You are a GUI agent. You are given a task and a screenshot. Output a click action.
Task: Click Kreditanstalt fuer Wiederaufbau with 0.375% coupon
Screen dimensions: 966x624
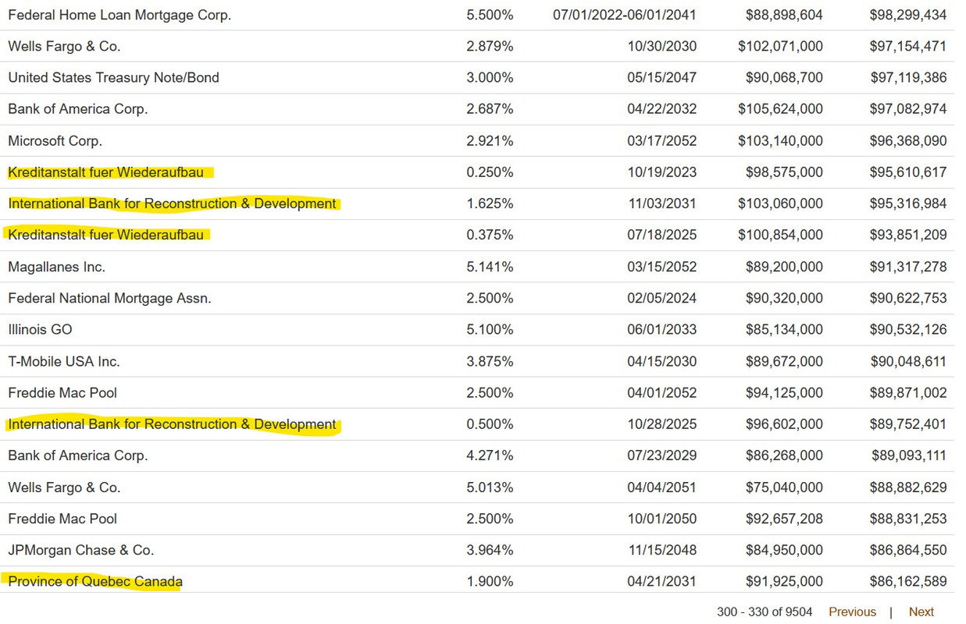105,235
